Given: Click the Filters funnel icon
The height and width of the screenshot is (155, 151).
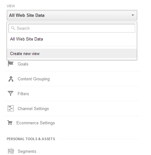Looking at the screenshot, I should tap(10, 93).
